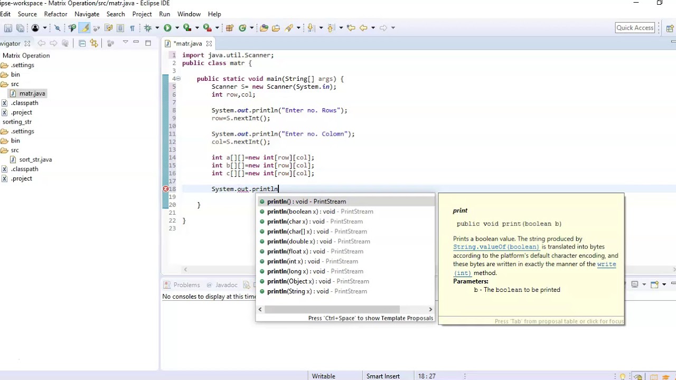Click the Next Annotation arrow icon
Viewport: 676px width, 380px height.
(311, 28)
